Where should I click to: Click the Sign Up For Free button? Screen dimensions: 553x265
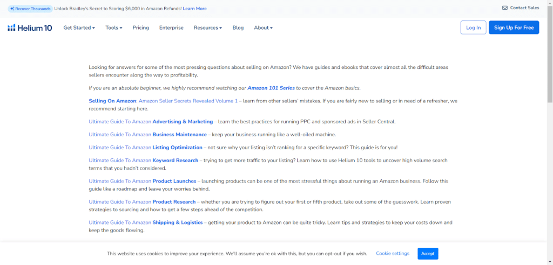pos(514,27)
